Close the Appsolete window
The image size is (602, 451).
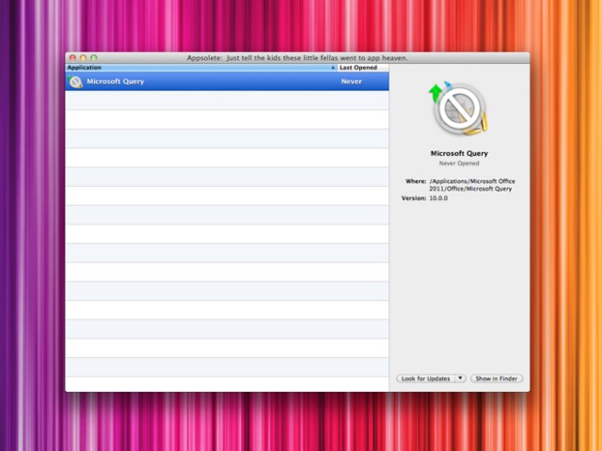pyautogui.click(x=72, y=57)
